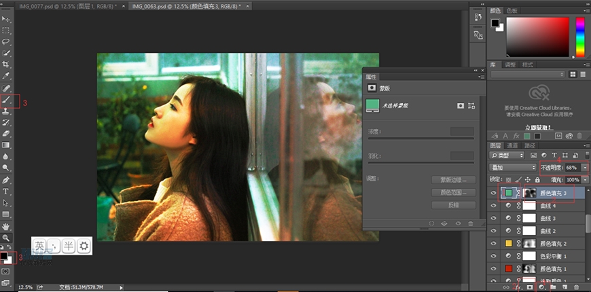The height and width of the screenshot is (292, 591).
Task: Select the Crop tool
Action: click(6, 64)
